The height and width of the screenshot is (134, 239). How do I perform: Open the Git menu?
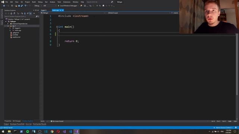[22, 2]
